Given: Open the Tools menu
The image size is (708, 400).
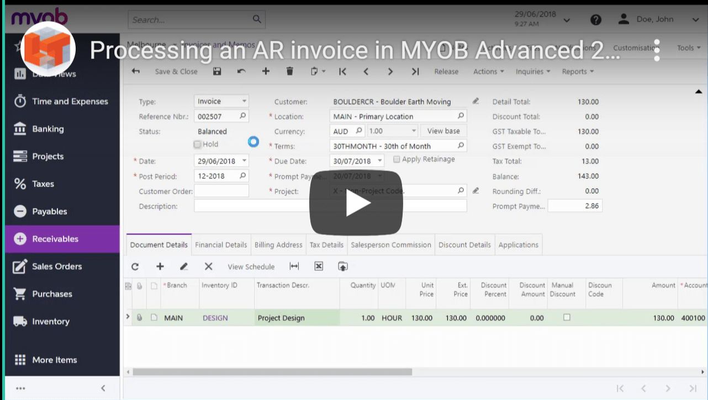Looking at the screenshot, I should click(688, 48).
